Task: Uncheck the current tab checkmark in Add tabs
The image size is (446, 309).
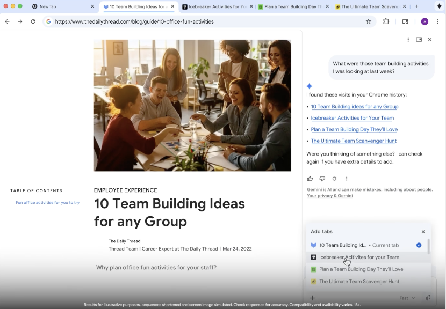Action: pyautogui.click(x=419, y=245)
